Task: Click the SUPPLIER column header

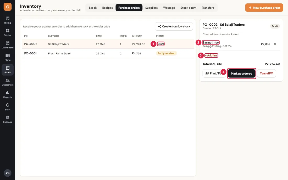Action: (x=53, y=36)
